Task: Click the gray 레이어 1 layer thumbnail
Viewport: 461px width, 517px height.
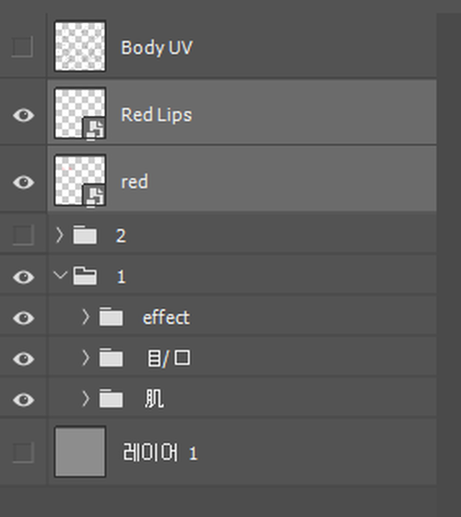Action: (80, 452)
